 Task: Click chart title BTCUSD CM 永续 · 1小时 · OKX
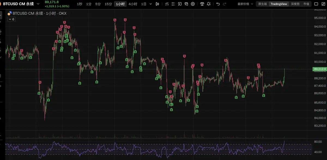coord(40,13)
